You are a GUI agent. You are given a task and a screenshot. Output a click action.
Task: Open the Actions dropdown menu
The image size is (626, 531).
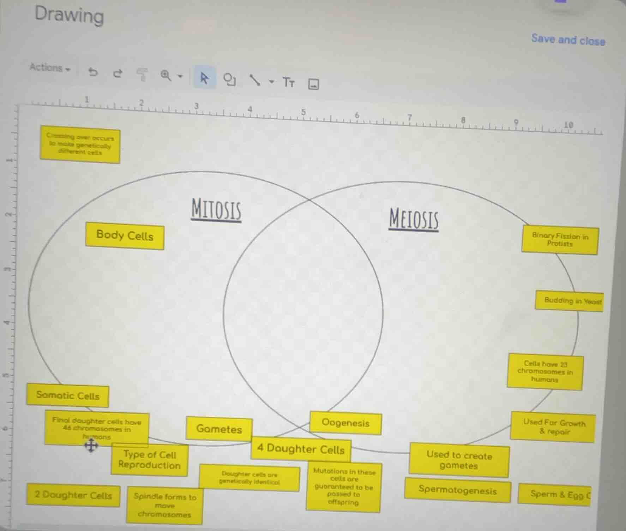click(x=50, y=67)
